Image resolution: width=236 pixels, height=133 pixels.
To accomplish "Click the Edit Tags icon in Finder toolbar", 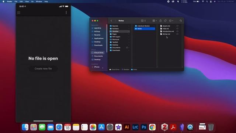I will pos(165,21).
